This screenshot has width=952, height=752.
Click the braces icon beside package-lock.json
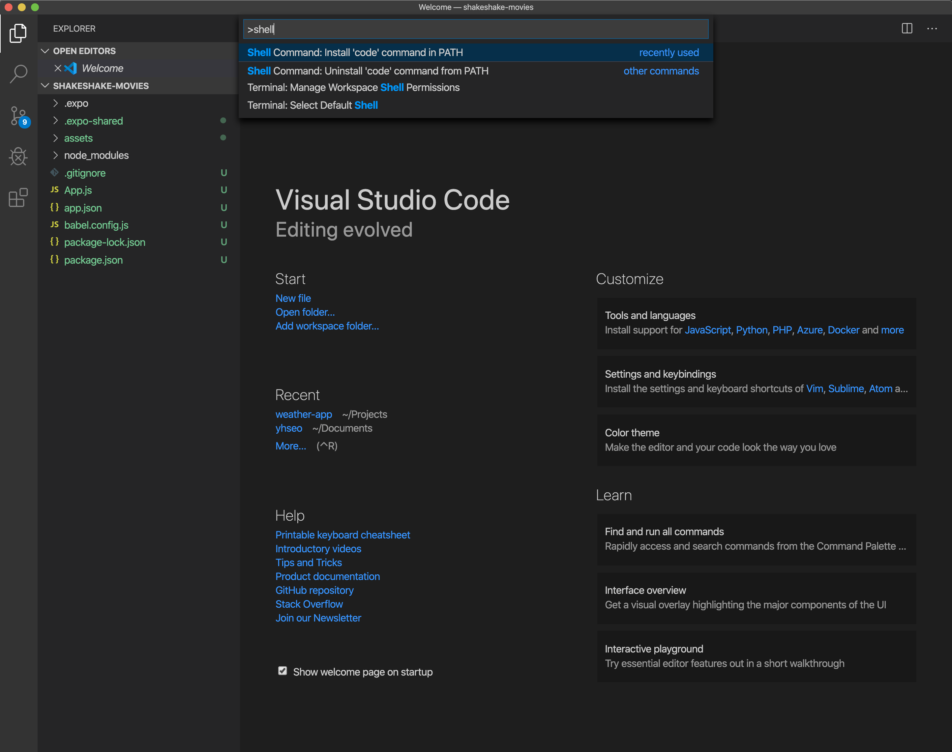coord(55,242)
